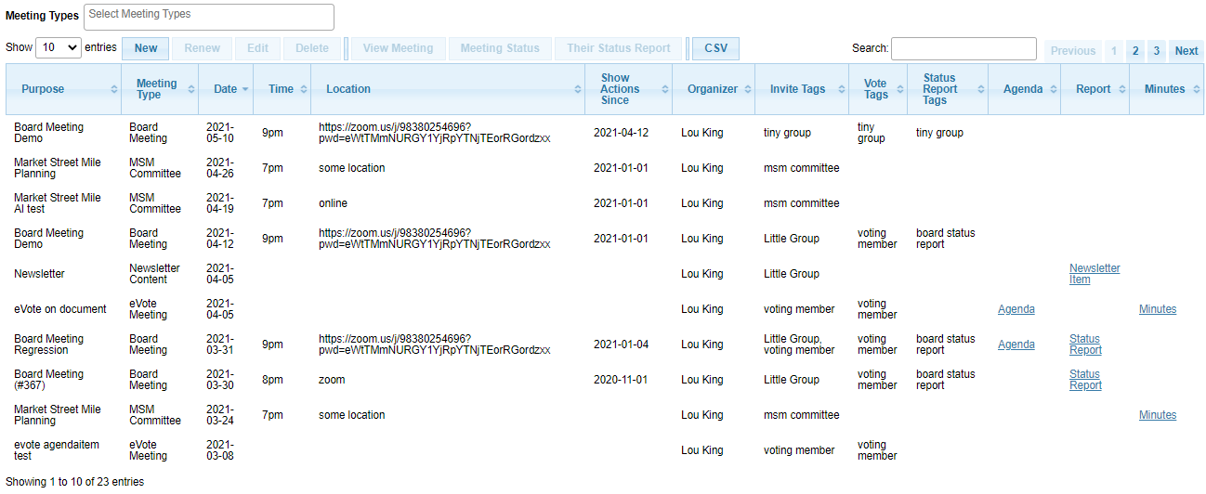Open Minutes link for Market Street Mile Planning
1206x494 pixels.
click(x=1158, y=415)
